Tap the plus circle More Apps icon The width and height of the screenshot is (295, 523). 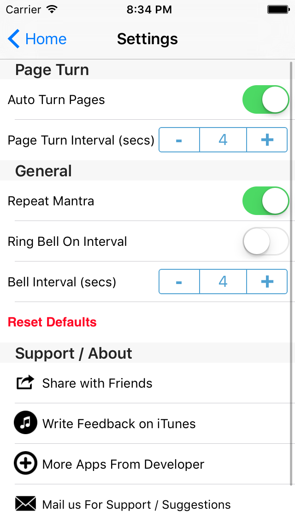pos(25,464)
